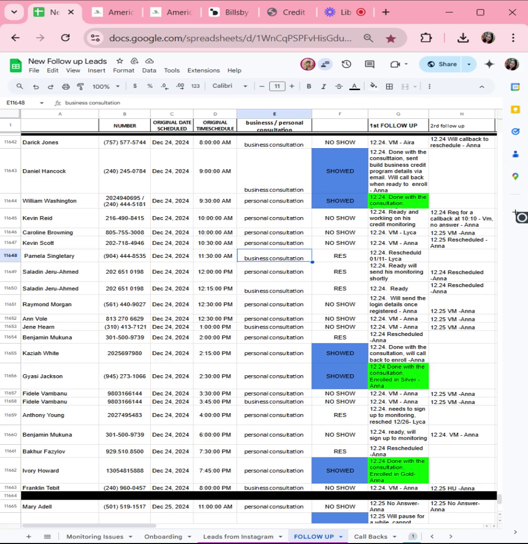The width and height of the screenshot is (528, 544).
Task: Click the add new sheet button
Action: (x=29, y=536)
